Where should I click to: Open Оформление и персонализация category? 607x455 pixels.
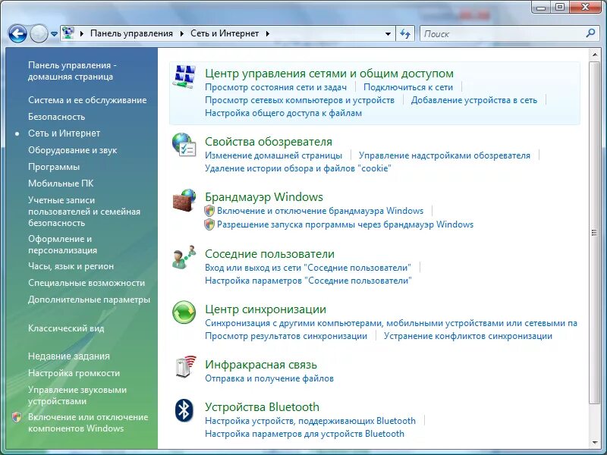(63, 244)
